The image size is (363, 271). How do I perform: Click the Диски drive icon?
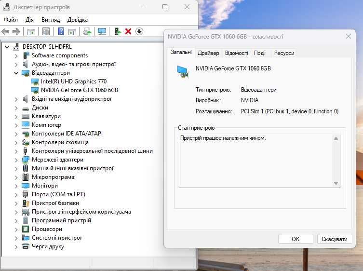[26, 108]
